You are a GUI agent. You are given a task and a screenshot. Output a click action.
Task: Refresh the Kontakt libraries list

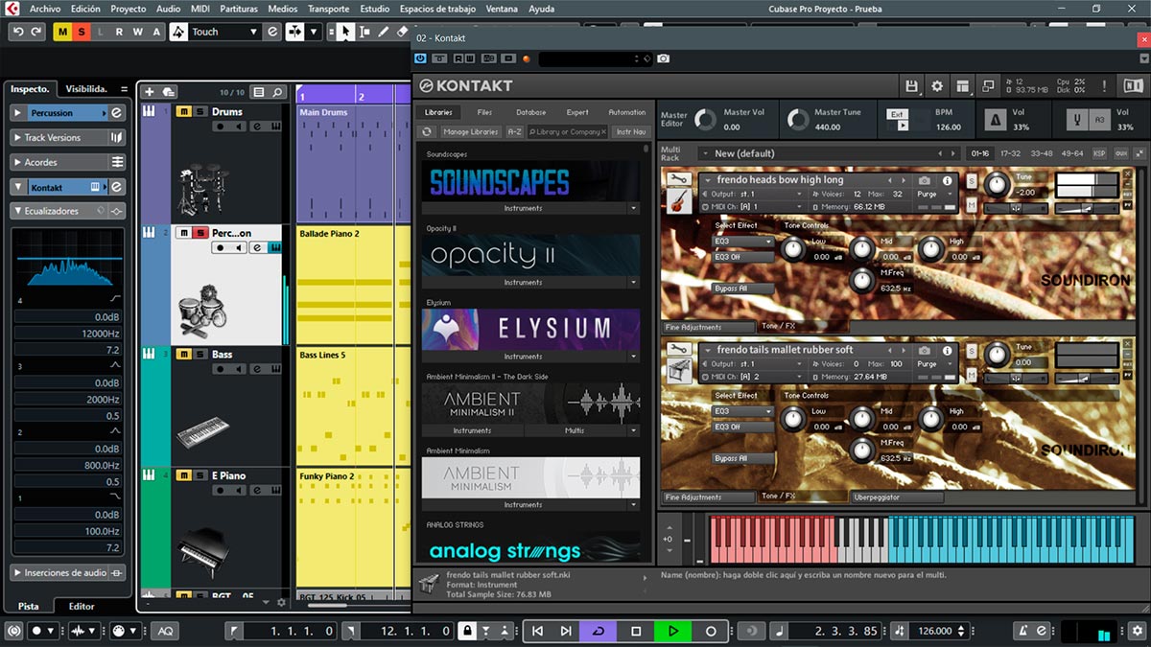pyautogui.click(x=428, y=131)
